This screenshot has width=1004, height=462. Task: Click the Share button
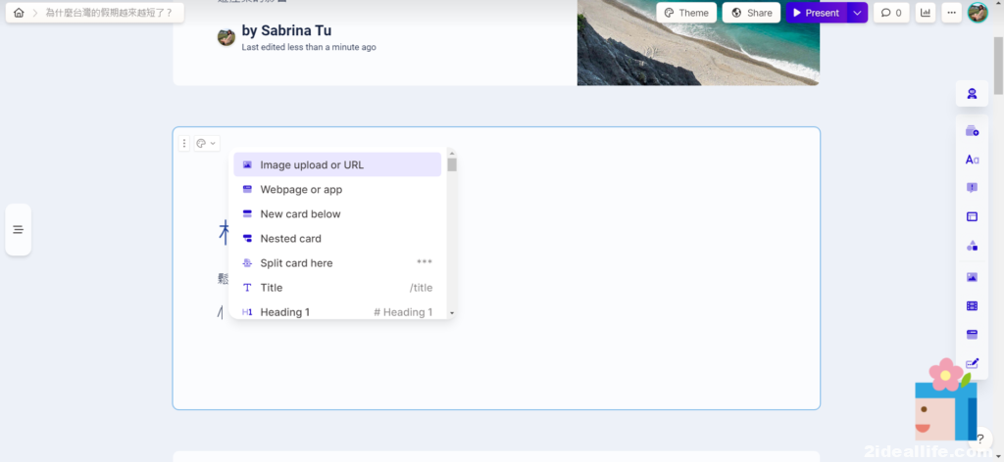pyautogui.click(x=751, y=13)
